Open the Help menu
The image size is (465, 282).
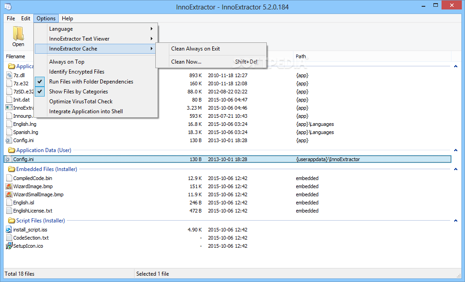tap(67, 18)
